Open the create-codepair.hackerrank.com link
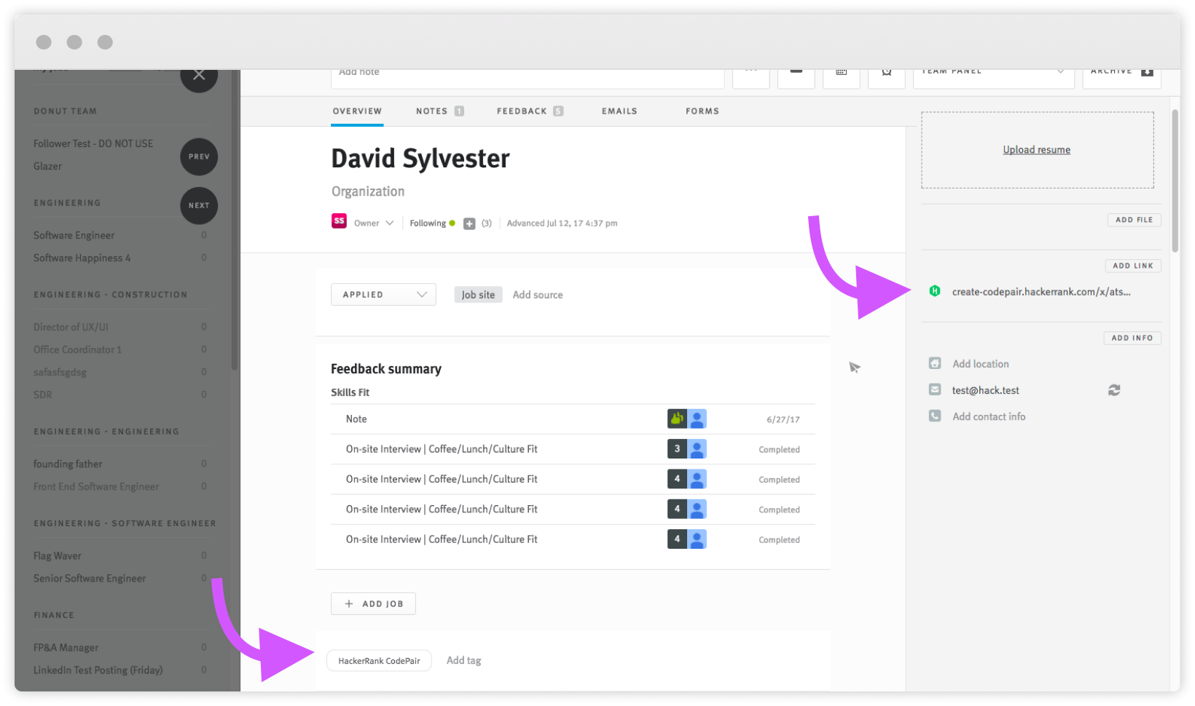The image size is (1195, 706). point(1041,292)
